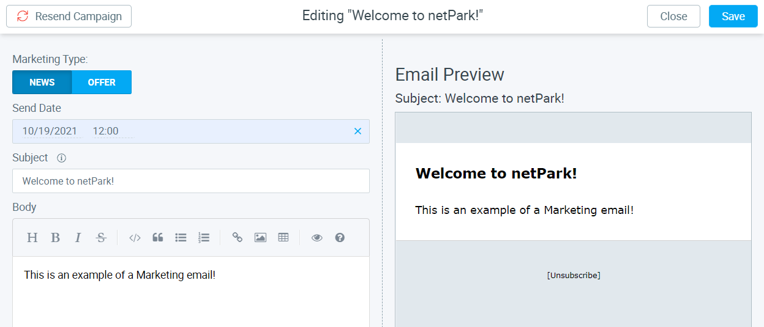Click the Unsubscribe link in preview
This screenshot has height=327, width=764.
click(574, 276)
